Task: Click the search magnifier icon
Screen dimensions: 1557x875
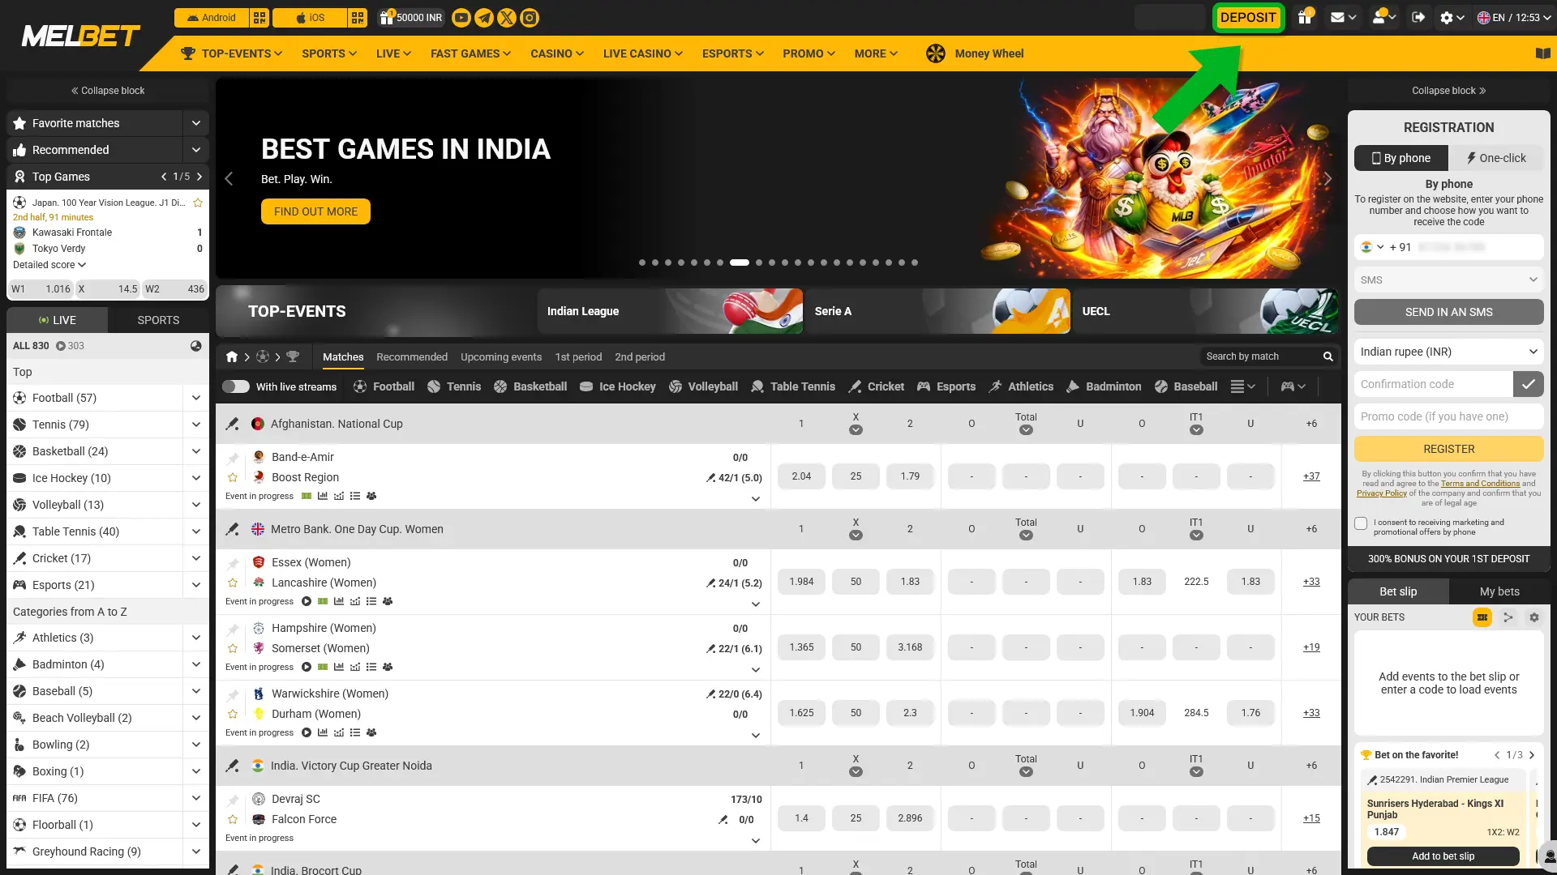Action: point(1328,356)
